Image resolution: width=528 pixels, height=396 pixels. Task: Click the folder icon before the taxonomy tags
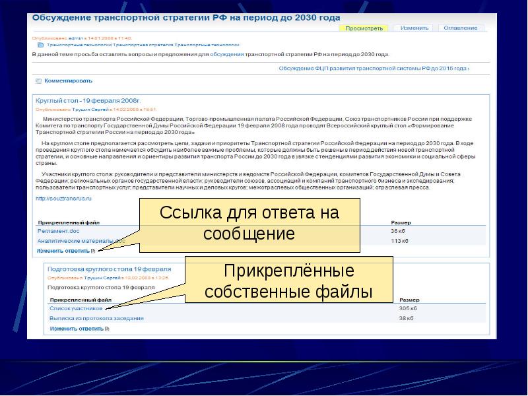tap(41, 46)
